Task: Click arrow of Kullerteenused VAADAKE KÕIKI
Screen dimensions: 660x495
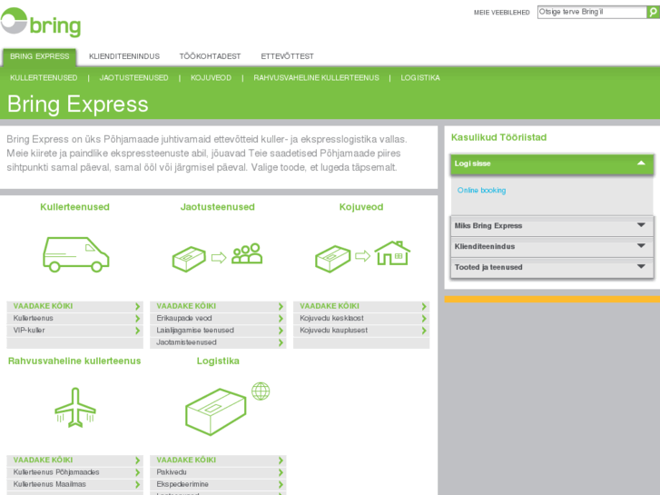Action: pyautogui.click(x=137, y=306)
